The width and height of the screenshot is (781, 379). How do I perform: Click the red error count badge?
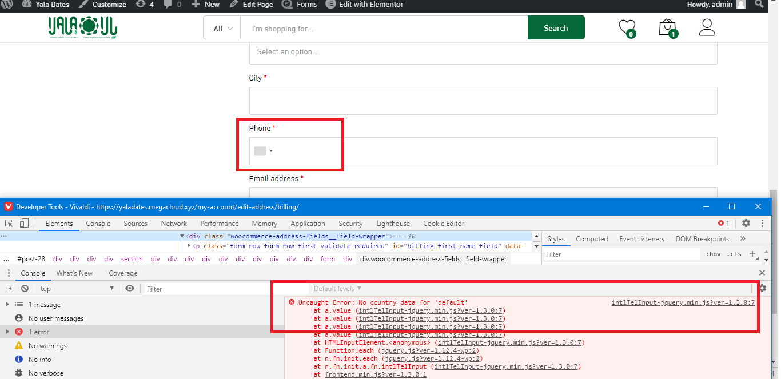point(724,224)
